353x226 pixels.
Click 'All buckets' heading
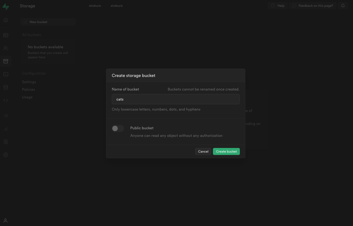point(32,35)
